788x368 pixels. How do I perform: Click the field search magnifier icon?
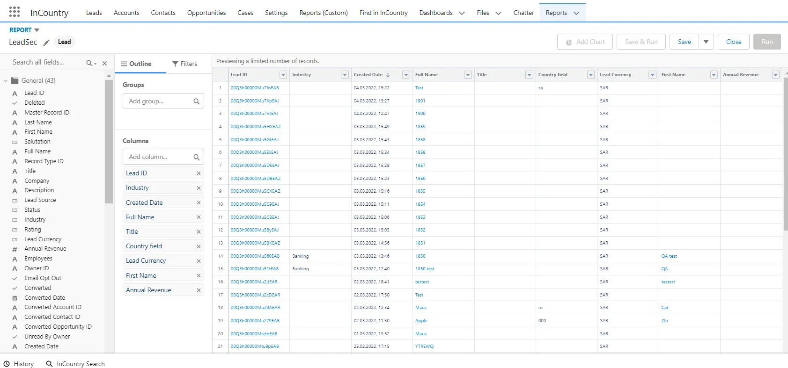pos(89,63)
